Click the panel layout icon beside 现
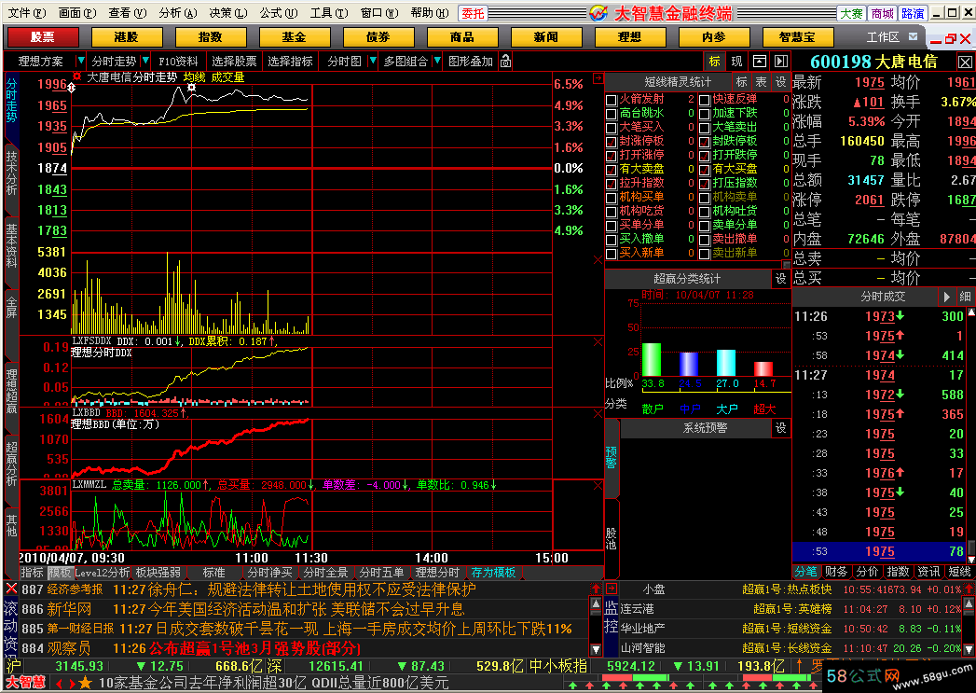This screenshot has width=976, height=693. click(760, 61)
